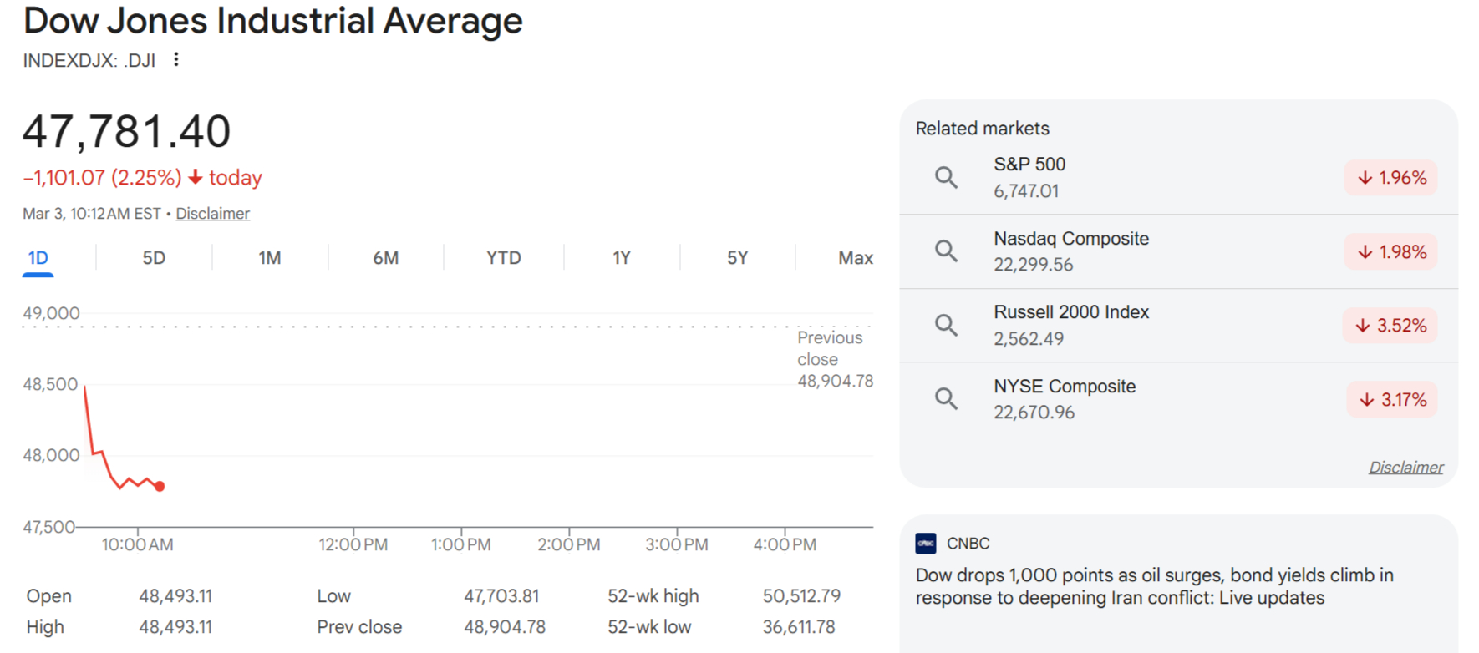
Task: Click the red down arrow beside today
Action: 196,178
